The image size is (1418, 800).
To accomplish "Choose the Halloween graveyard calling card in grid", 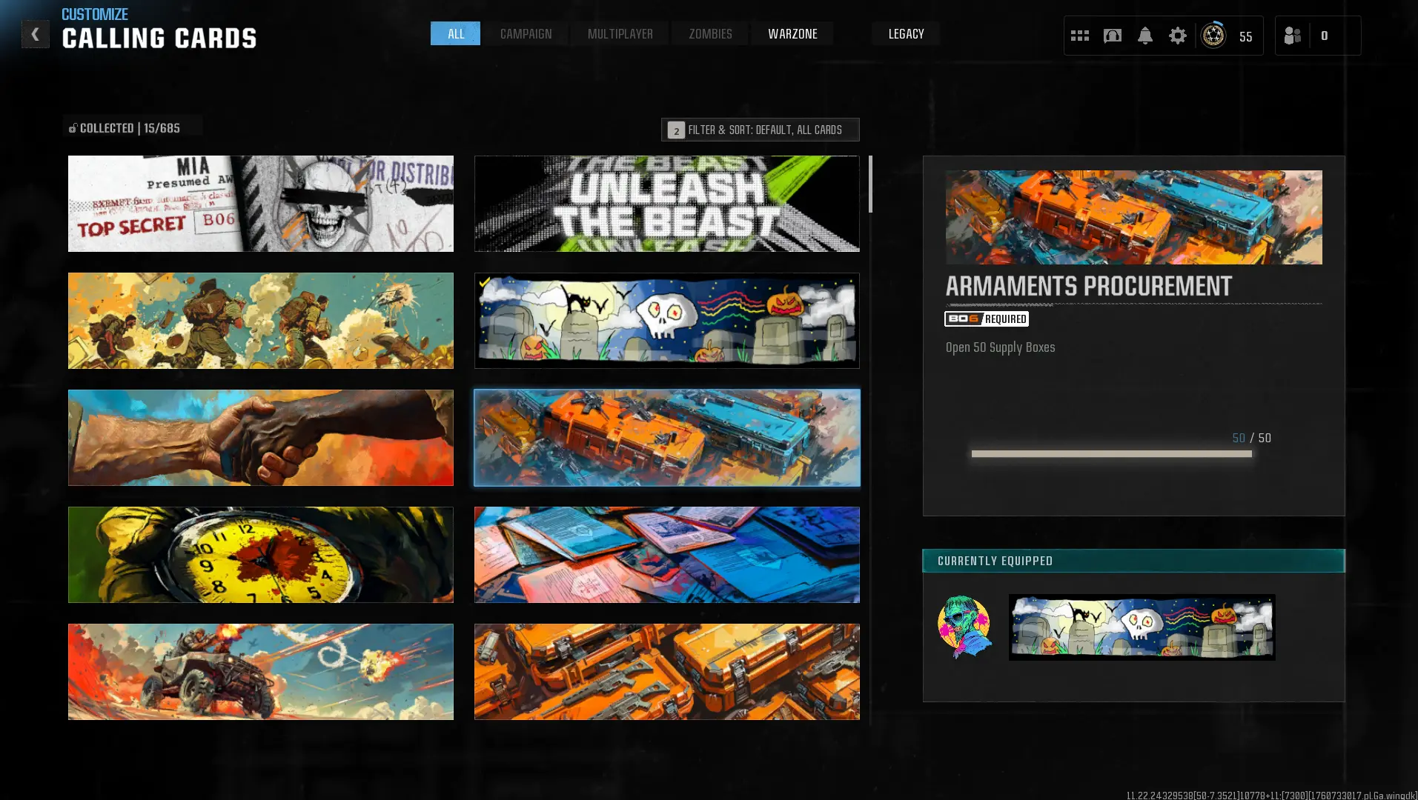I will point(667,321).
